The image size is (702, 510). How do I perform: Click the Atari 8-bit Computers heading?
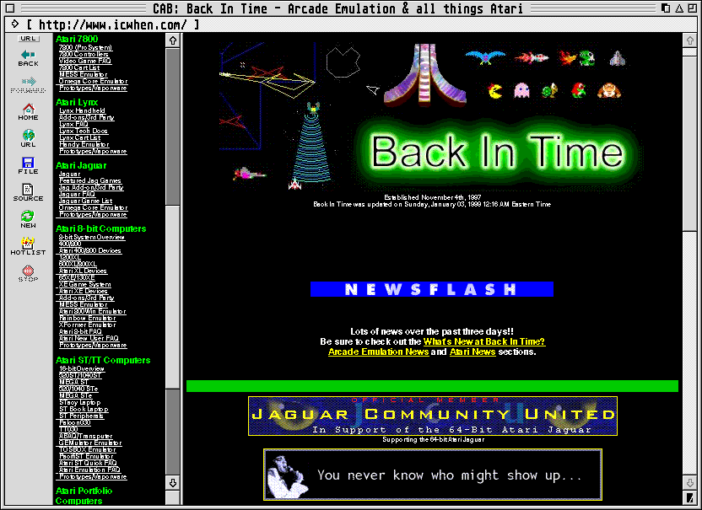coord(100,228)
